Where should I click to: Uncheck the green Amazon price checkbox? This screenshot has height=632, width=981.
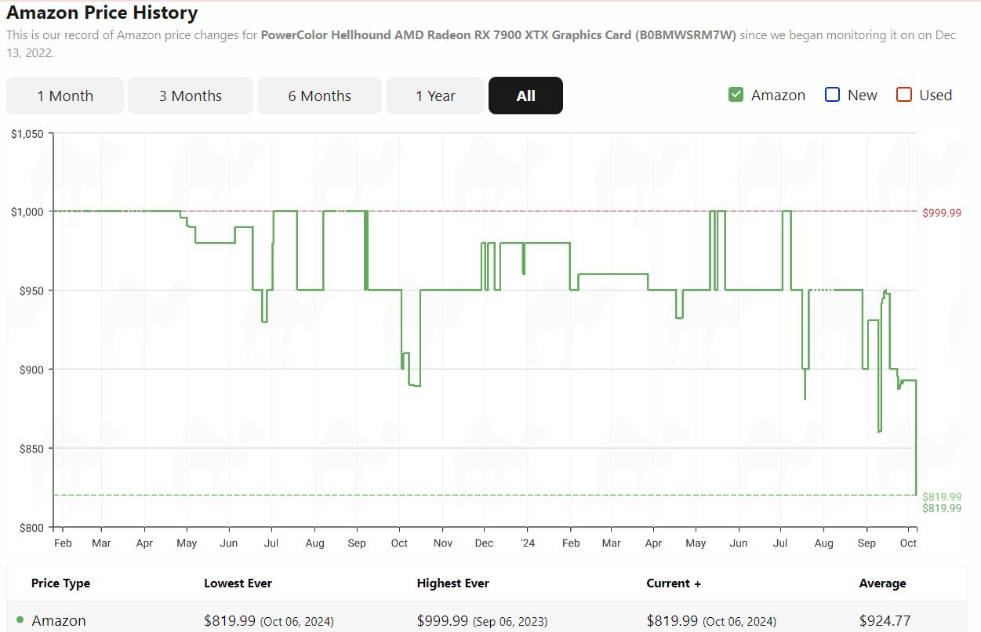pyautogui.click(x=736, y=95)
